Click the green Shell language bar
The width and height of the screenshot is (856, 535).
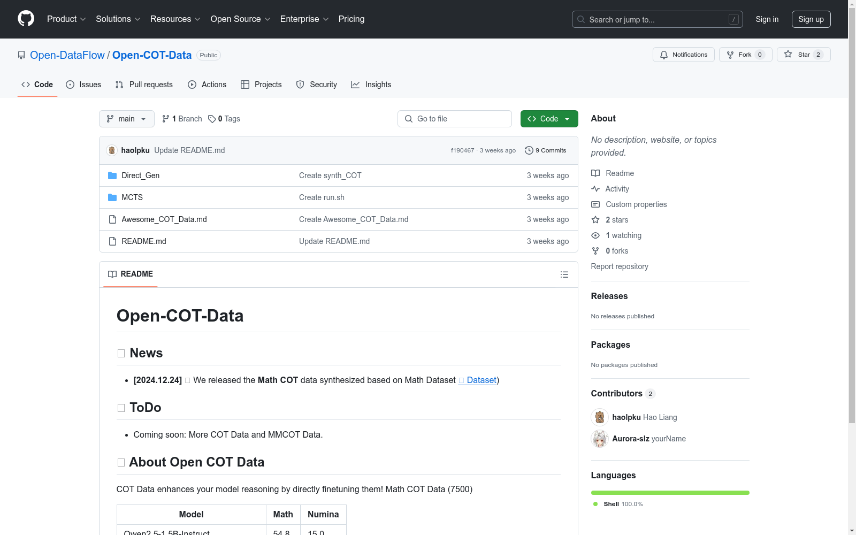point(670,493)
